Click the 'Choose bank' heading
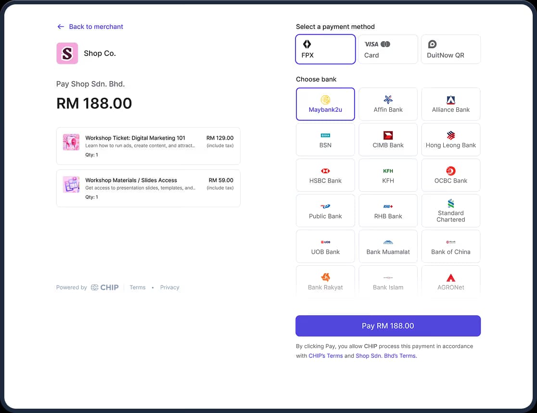 tap(316, 79)
